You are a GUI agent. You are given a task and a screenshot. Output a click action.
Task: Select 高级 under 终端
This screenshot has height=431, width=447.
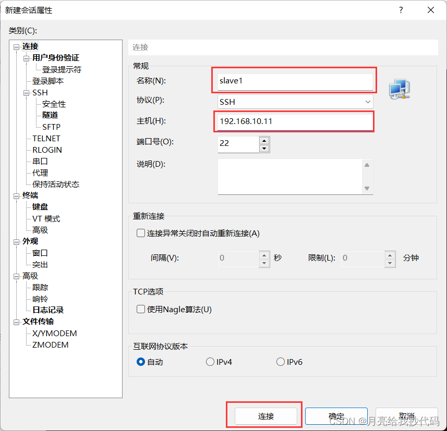40,230
